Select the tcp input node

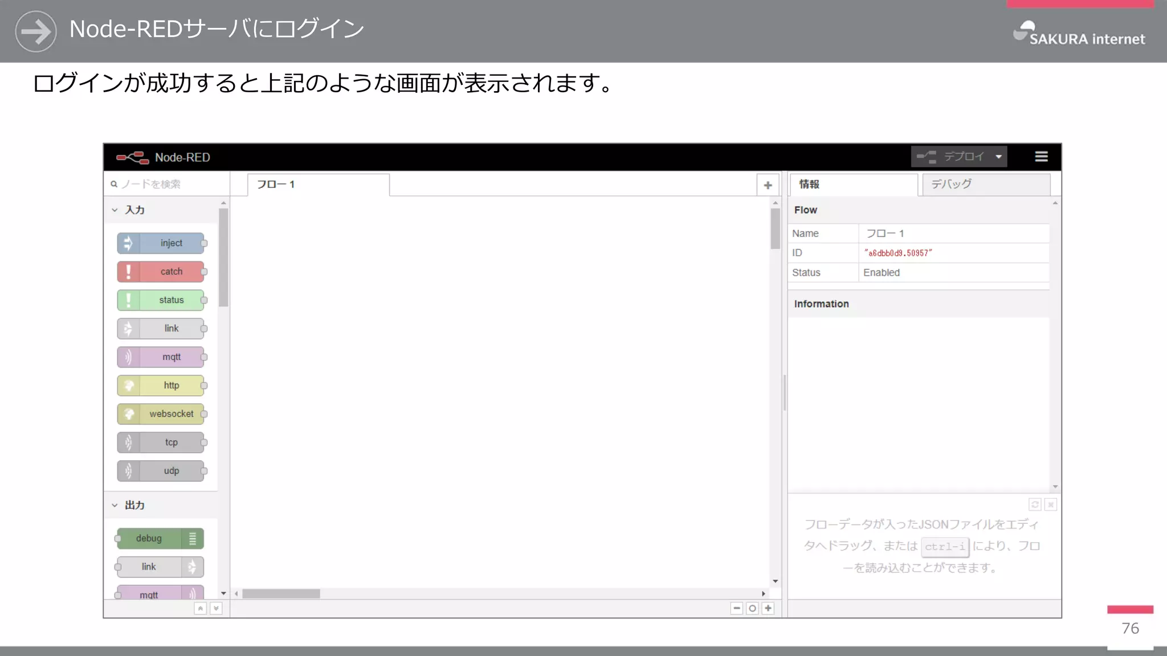click(161, 442)
